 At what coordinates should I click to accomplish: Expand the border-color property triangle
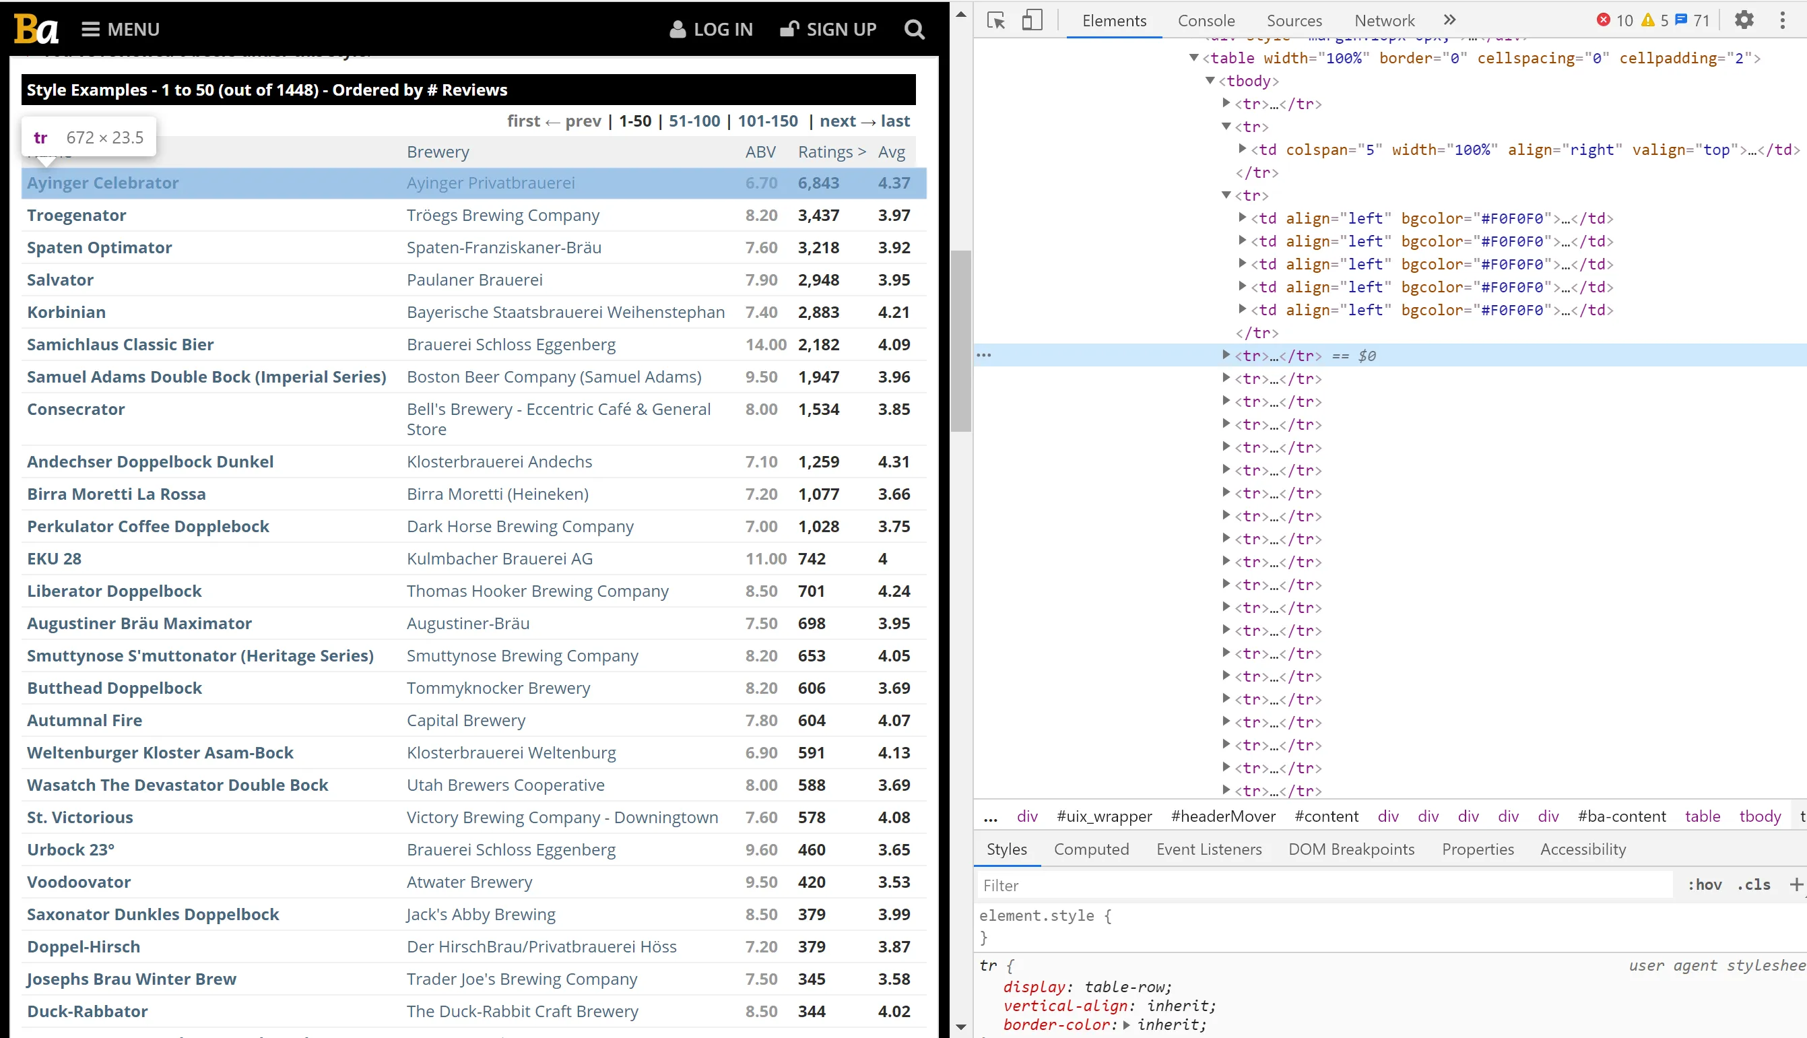(1127, 1025)
